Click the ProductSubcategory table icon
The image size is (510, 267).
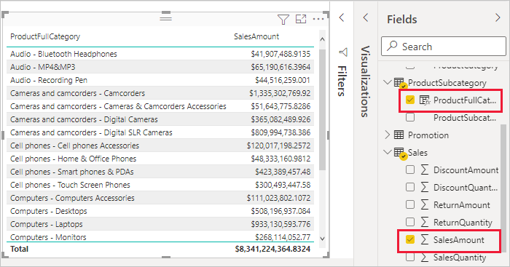coord(399,83)
